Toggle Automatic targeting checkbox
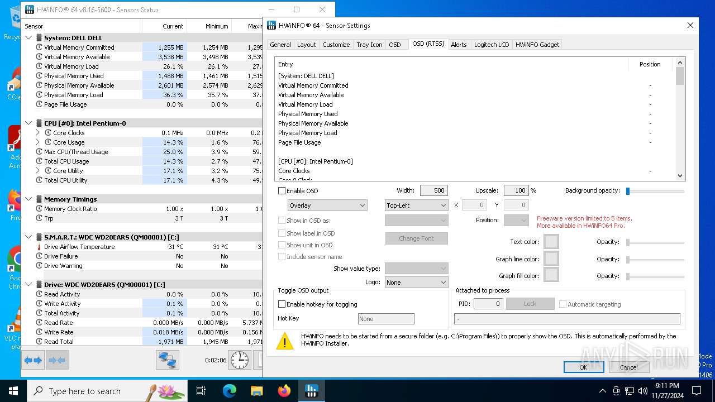The width and height of the screenshot is (715, 402). (x=563, y=304)
